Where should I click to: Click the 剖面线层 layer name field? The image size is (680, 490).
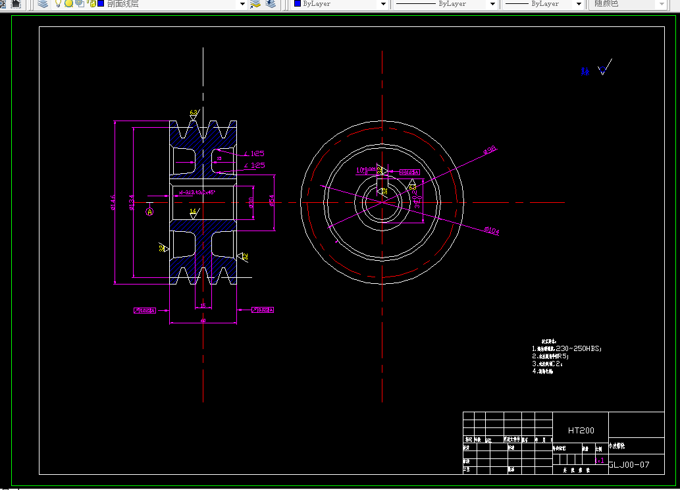point(122,4)
